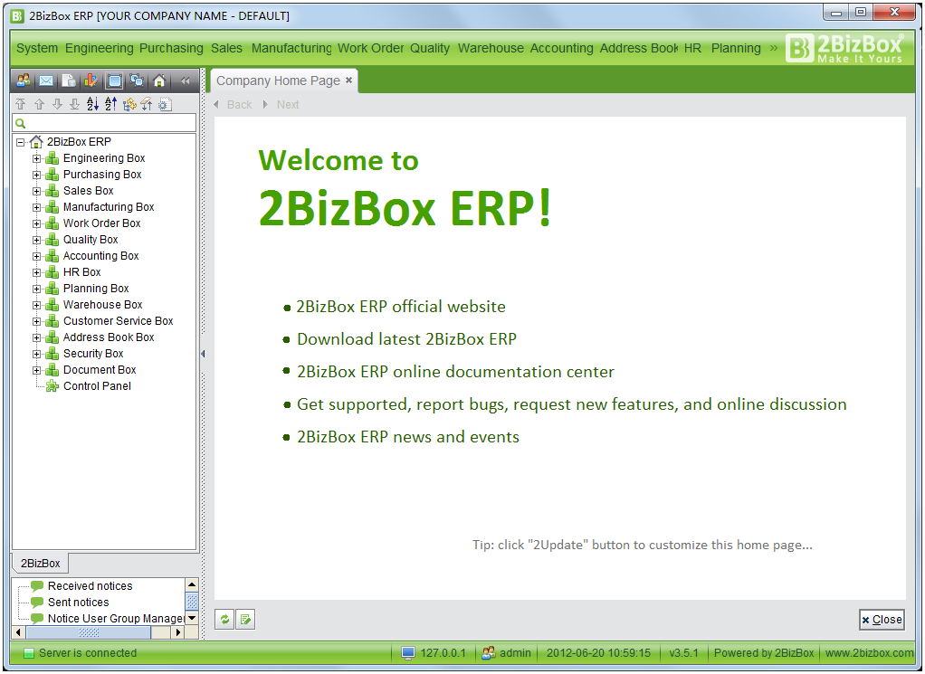The height and width of the screenshot is (674, 925).
Task: Click the navigation tree search field
Action: 104,123
